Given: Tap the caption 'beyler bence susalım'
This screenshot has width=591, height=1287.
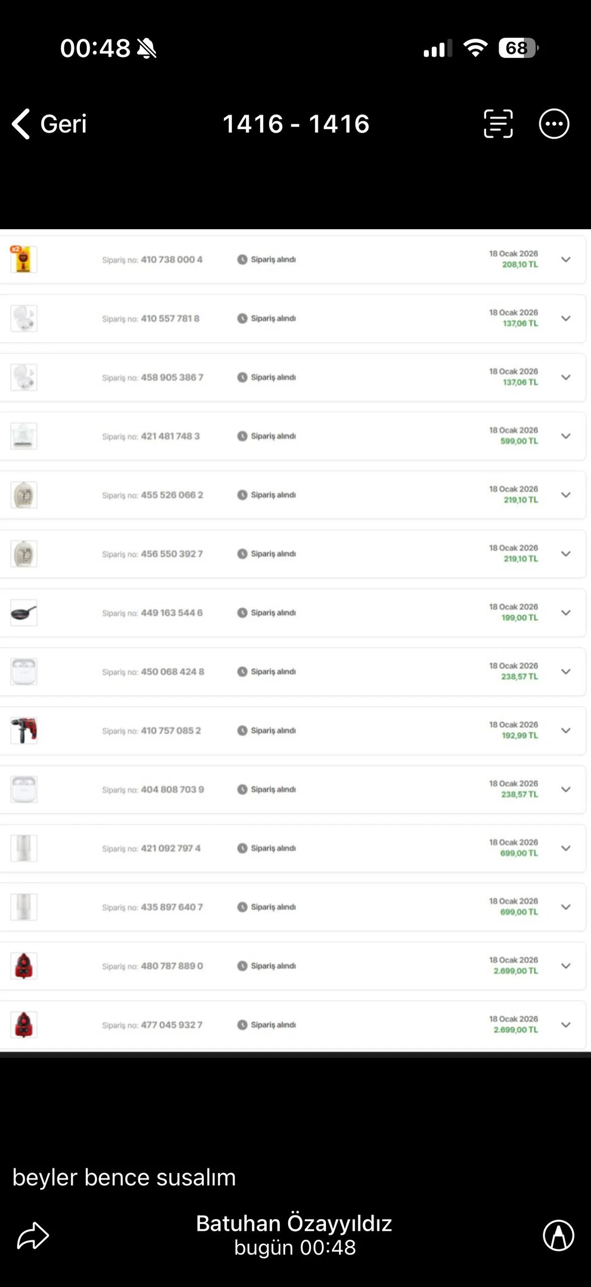Looking at the screenshot, I should point(124,1177).
